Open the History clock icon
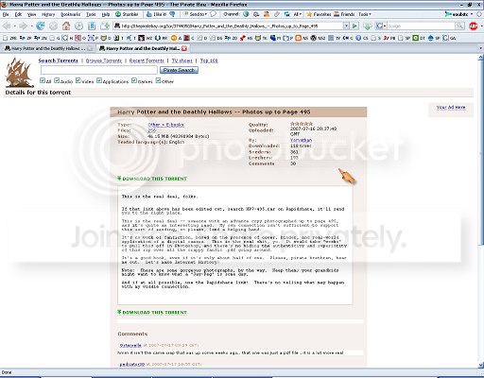 (x=78, y=26)
